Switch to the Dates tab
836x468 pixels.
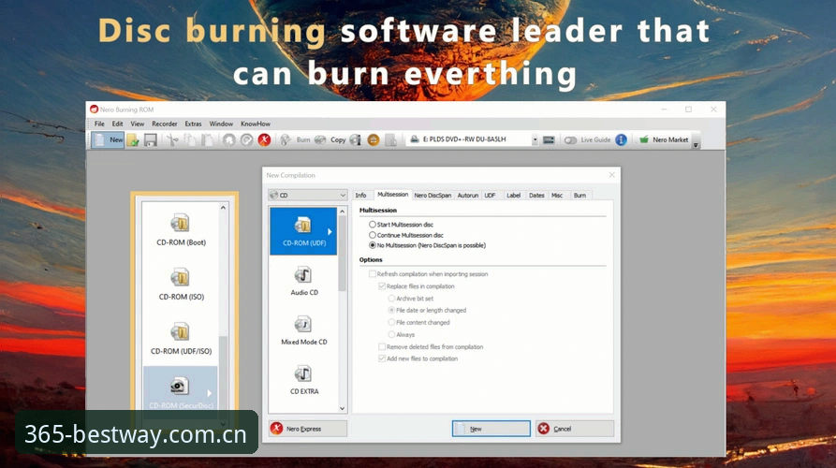[536, 196]
